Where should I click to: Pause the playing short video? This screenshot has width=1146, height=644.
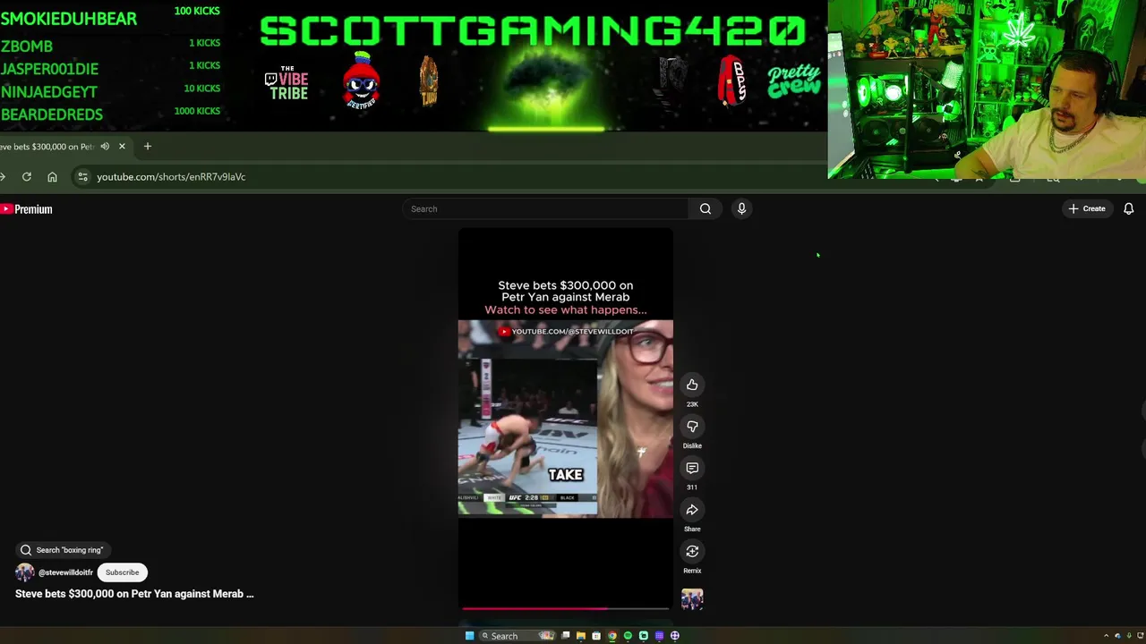565,419
